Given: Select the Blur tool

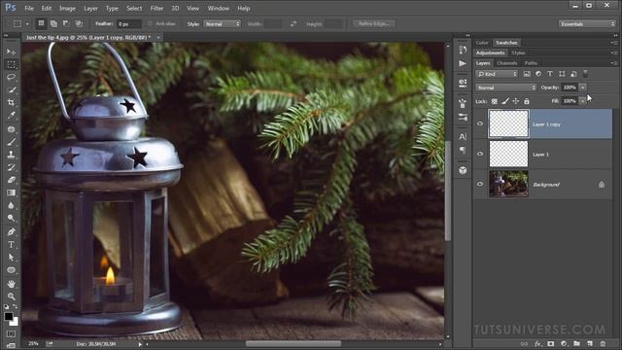Looking at the screenshot, I should (x=11, y=205).
